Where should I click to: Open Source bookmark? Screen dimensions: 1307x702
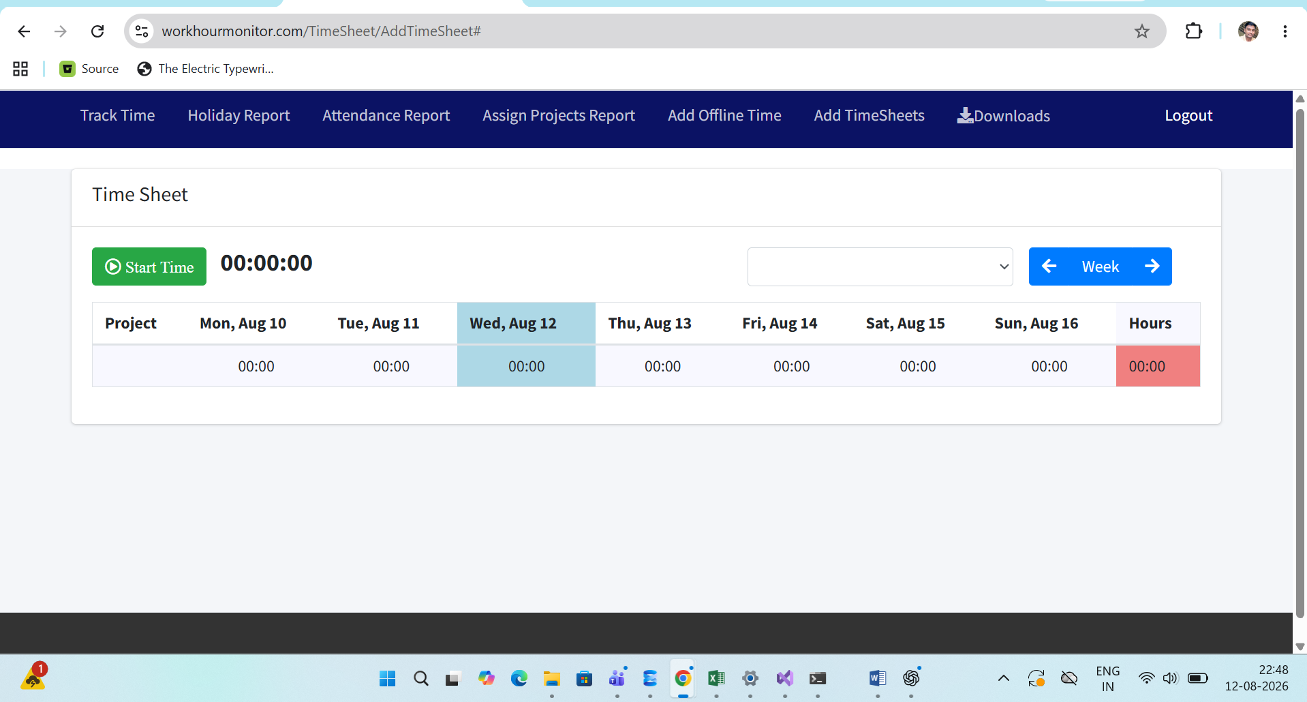click(x=89, y=69)
